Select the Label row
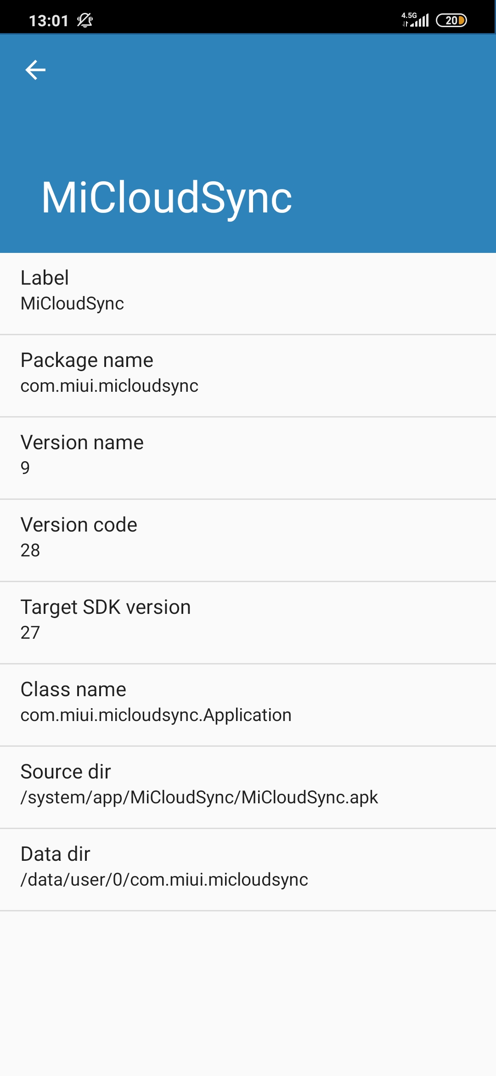 248,294
